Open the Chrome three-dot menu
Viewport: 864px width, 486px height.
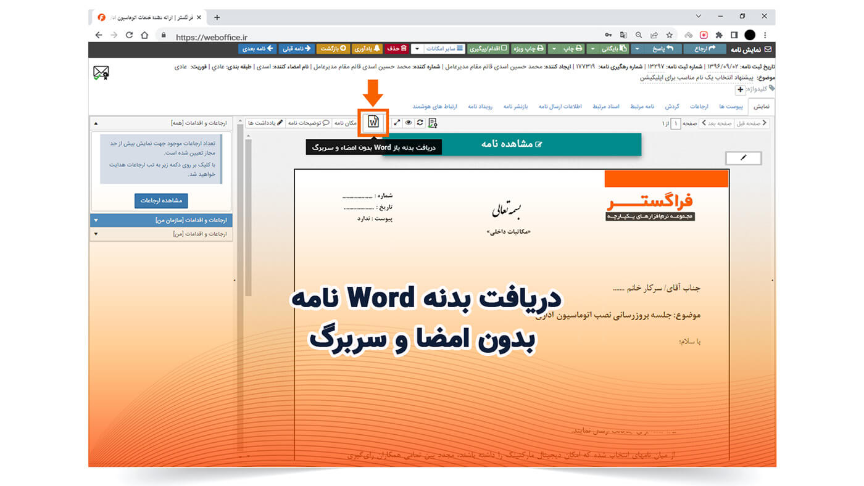tap(765, 35)
